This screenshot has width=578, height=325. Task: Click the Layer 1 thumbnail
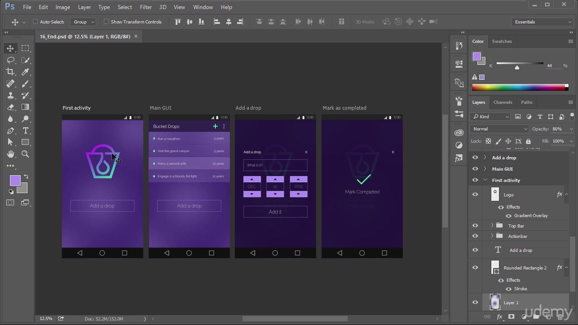click(x=495, y=303)
